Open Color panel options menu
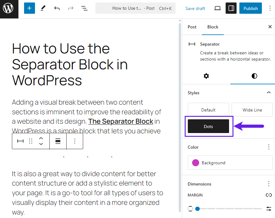The width and height of the screenshot is (275, 218). pos(269,147)
